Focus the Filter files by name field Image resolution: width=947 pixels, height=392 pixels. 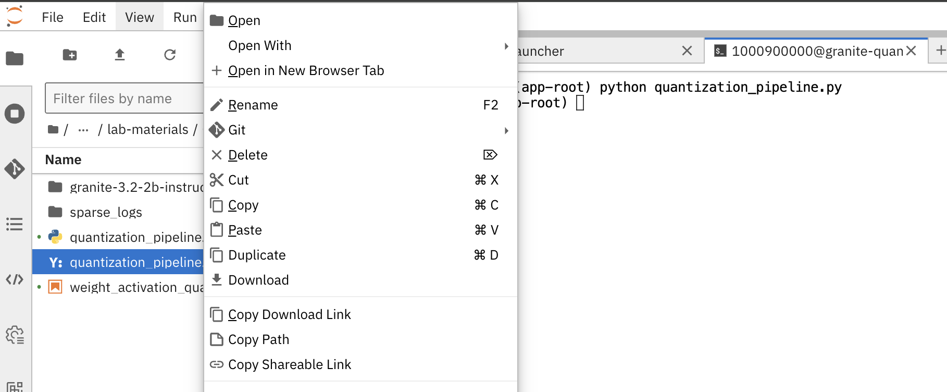click(124, 99)
